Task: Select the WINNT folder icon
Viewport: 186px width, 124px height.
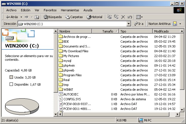Action: tap(61, 89)
